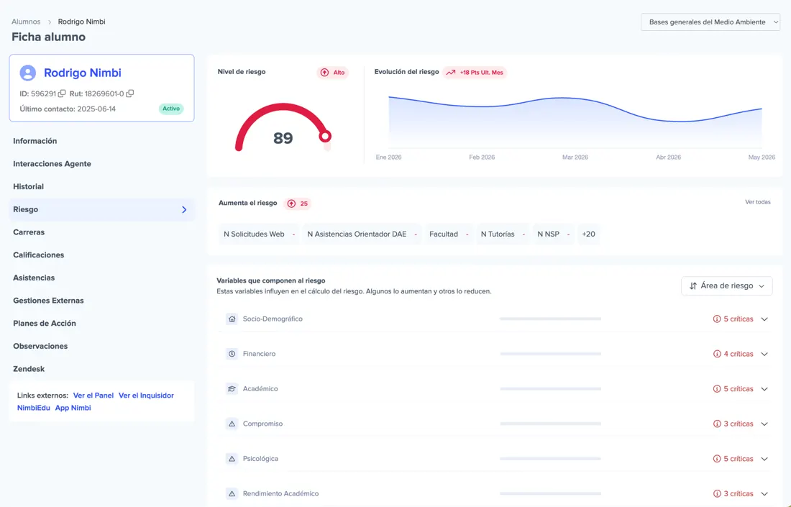The image size is (791, 507).
Task: Go to Interacciones Agente
Action: coord(101,164)
